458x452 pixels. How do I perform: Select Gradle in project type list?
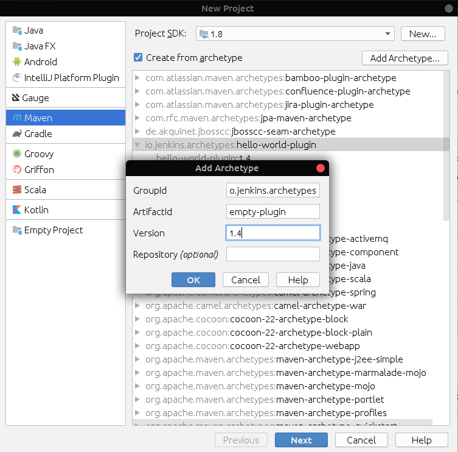pos(66,133)
